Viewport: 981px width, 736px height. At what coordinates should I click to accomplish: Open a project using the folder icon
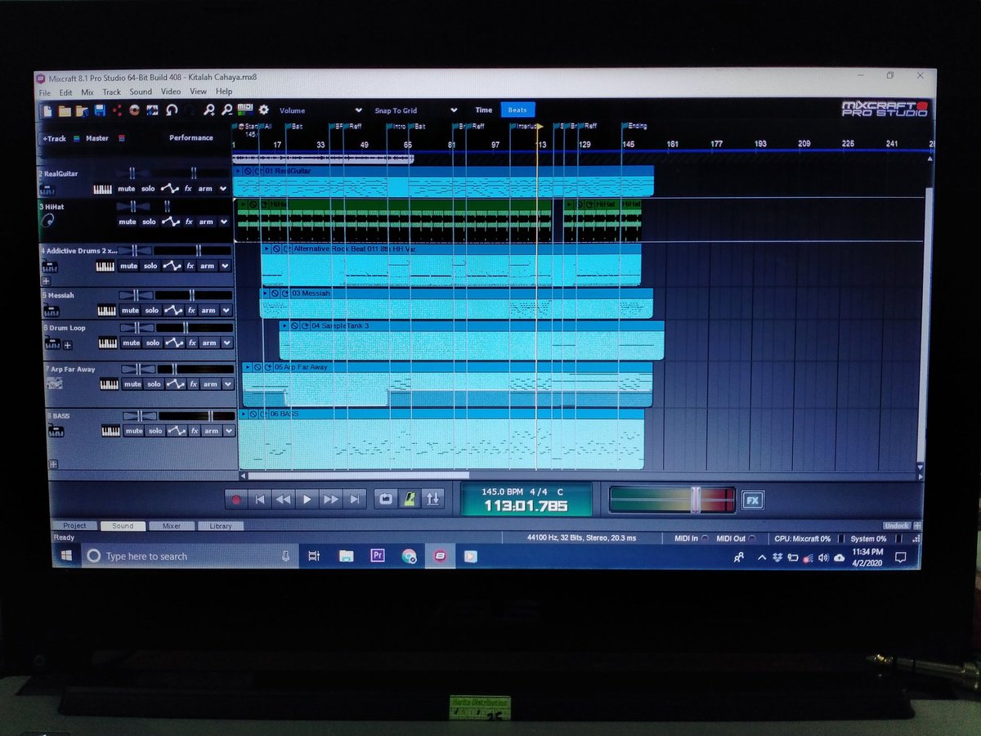[x=64, y=110]
